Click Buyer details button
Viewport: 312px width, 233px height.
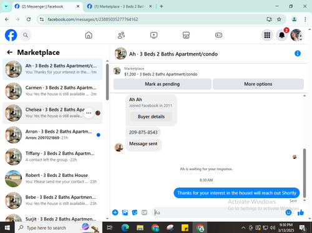tap(151, 117)
